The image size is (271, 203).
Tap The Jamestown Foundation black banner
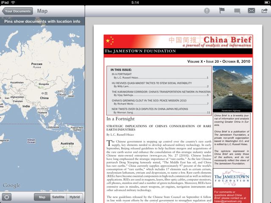coord(178,51)
